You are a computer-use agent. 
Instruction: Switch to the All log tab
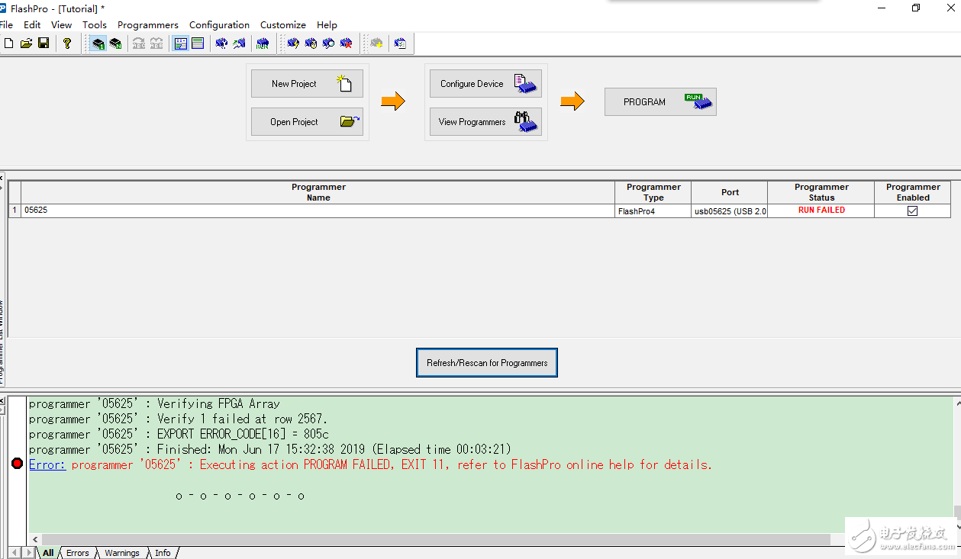48,553
